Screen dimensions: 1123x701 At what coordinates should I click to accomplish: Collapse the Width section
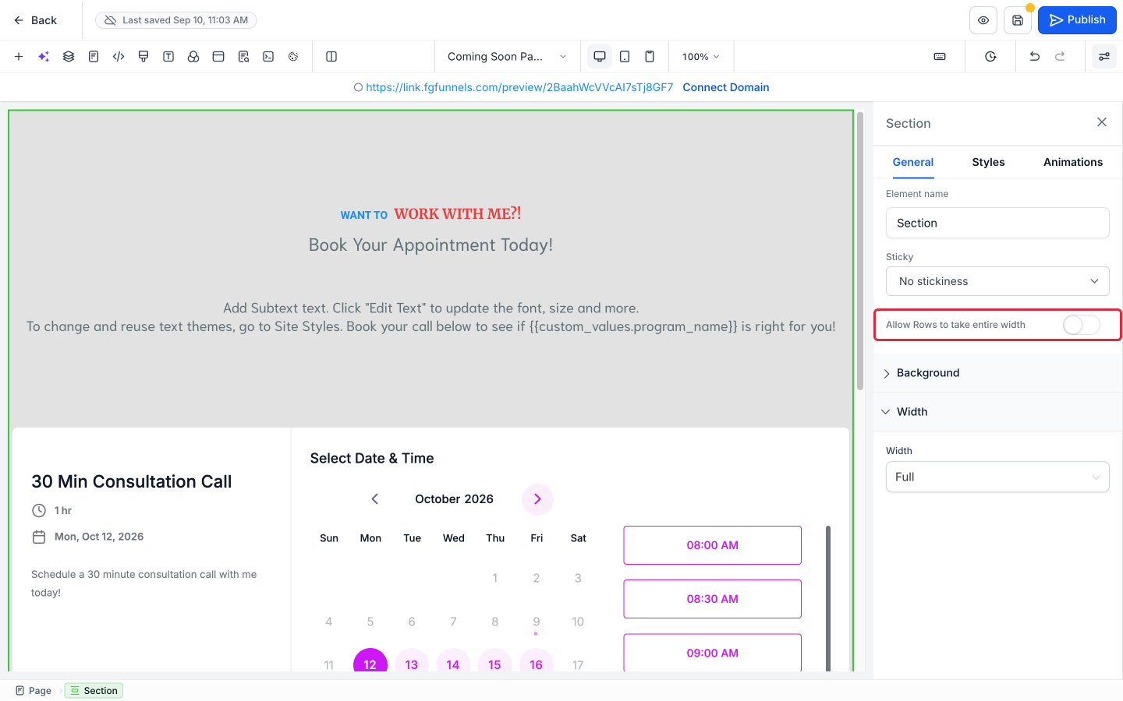coord(997,412)
